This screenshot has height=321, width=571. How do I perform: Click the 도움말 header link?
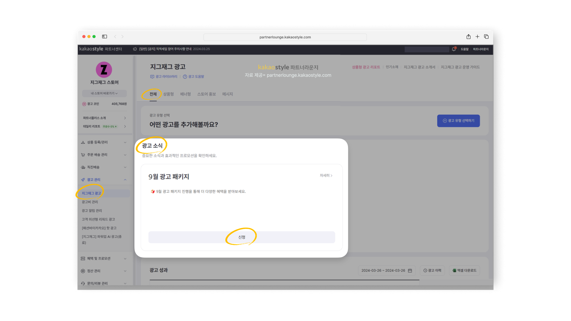click(465, 49)
